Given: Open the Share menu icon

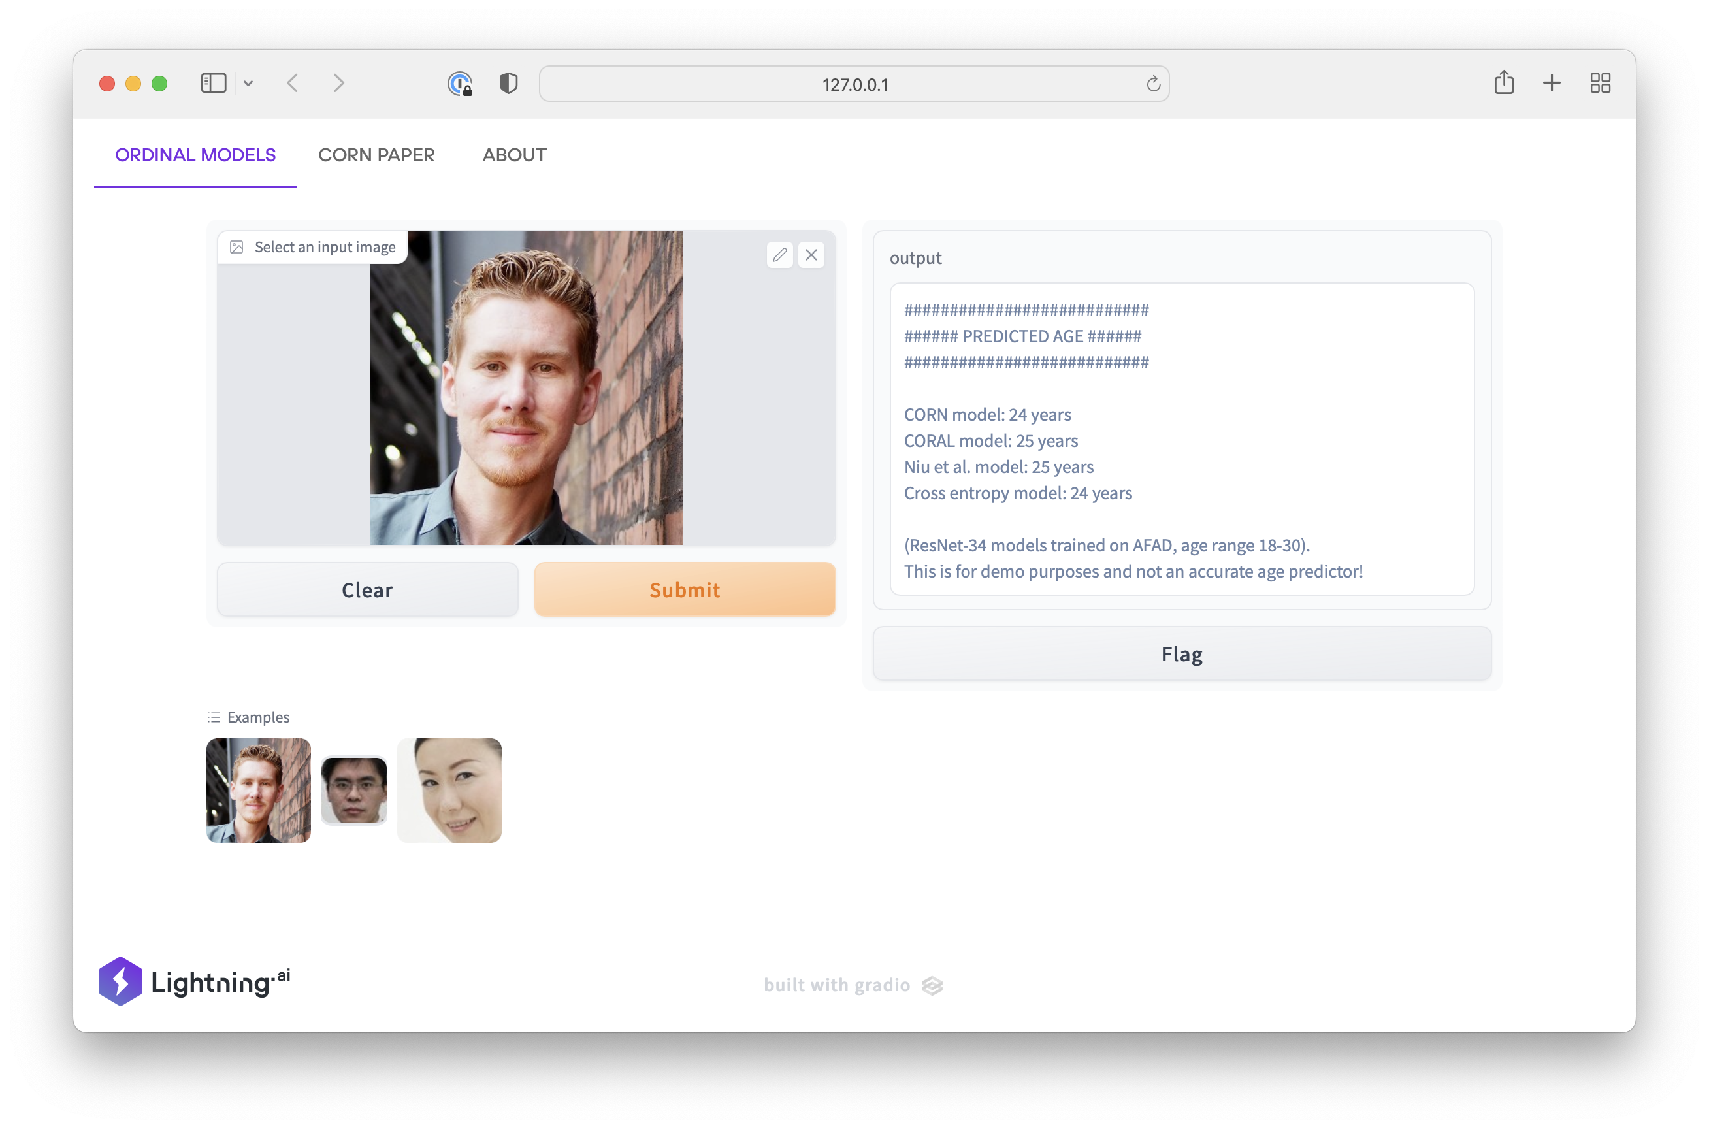Looking at the screenshot, I should (x=1503, y=83).
